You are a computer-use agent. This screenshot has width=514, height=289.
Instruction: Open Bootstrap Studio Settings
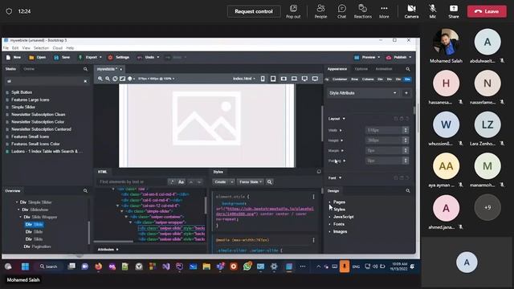[119, 57]
